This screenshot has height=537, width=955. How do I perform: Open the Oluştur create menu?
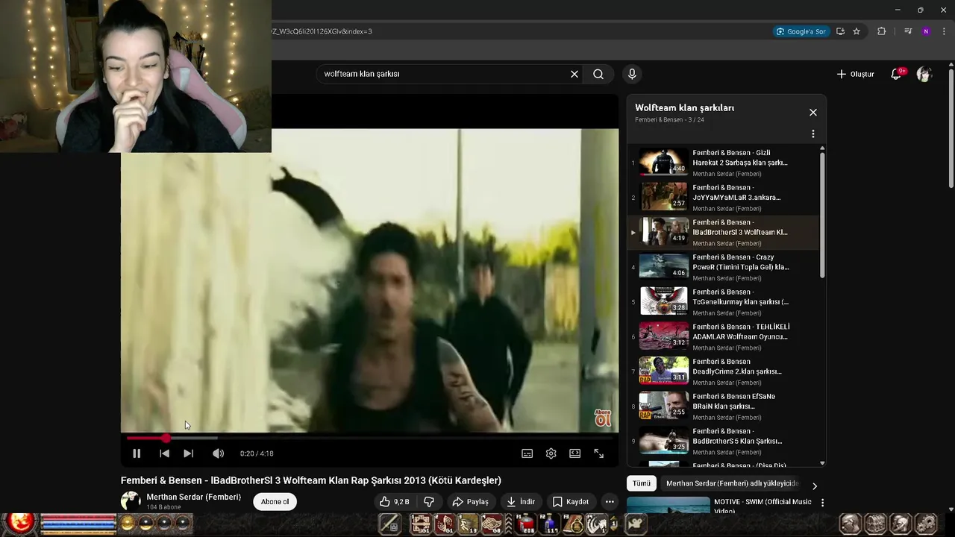coord(855,74)
